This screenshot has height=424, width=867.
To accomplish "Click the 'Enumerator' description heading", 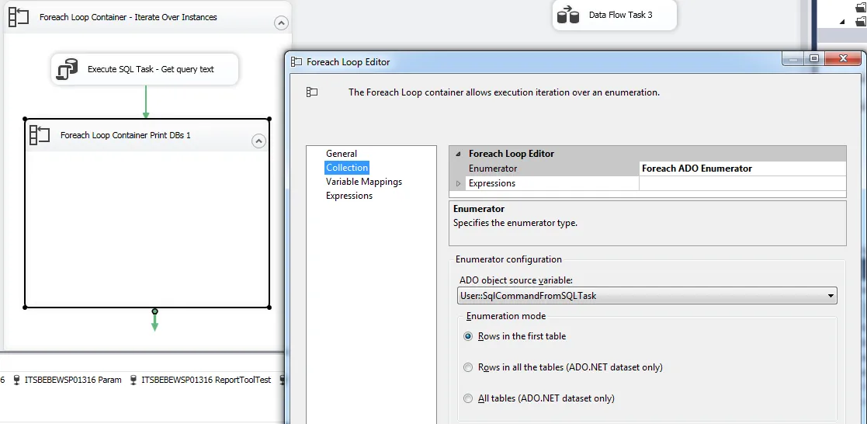I will coord(479,209).
